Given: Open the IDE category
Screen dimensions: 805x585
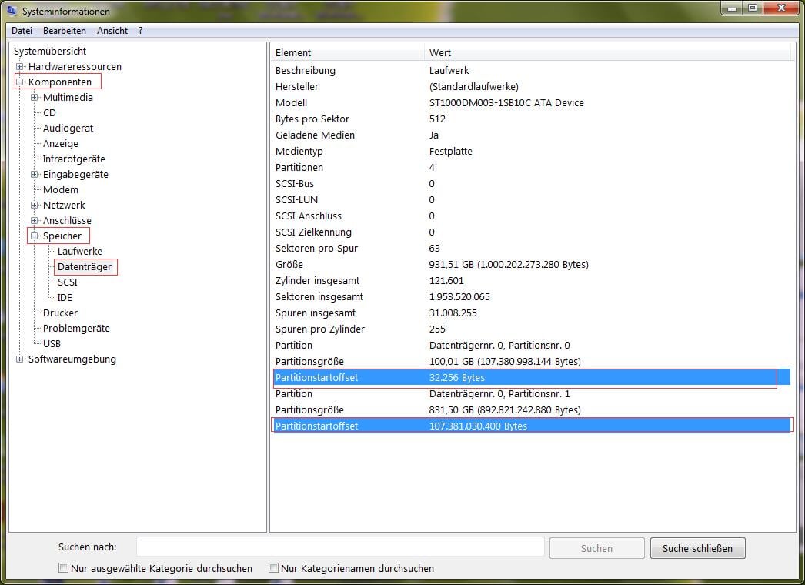Looking at the screenshot, I should (65, 297).
